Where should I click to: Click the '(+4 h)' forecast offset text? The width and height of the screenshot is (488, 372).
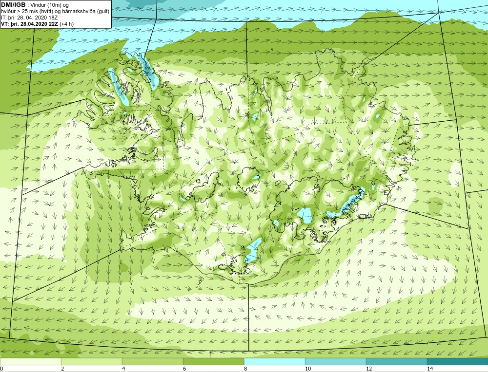(x=66, y=24)
